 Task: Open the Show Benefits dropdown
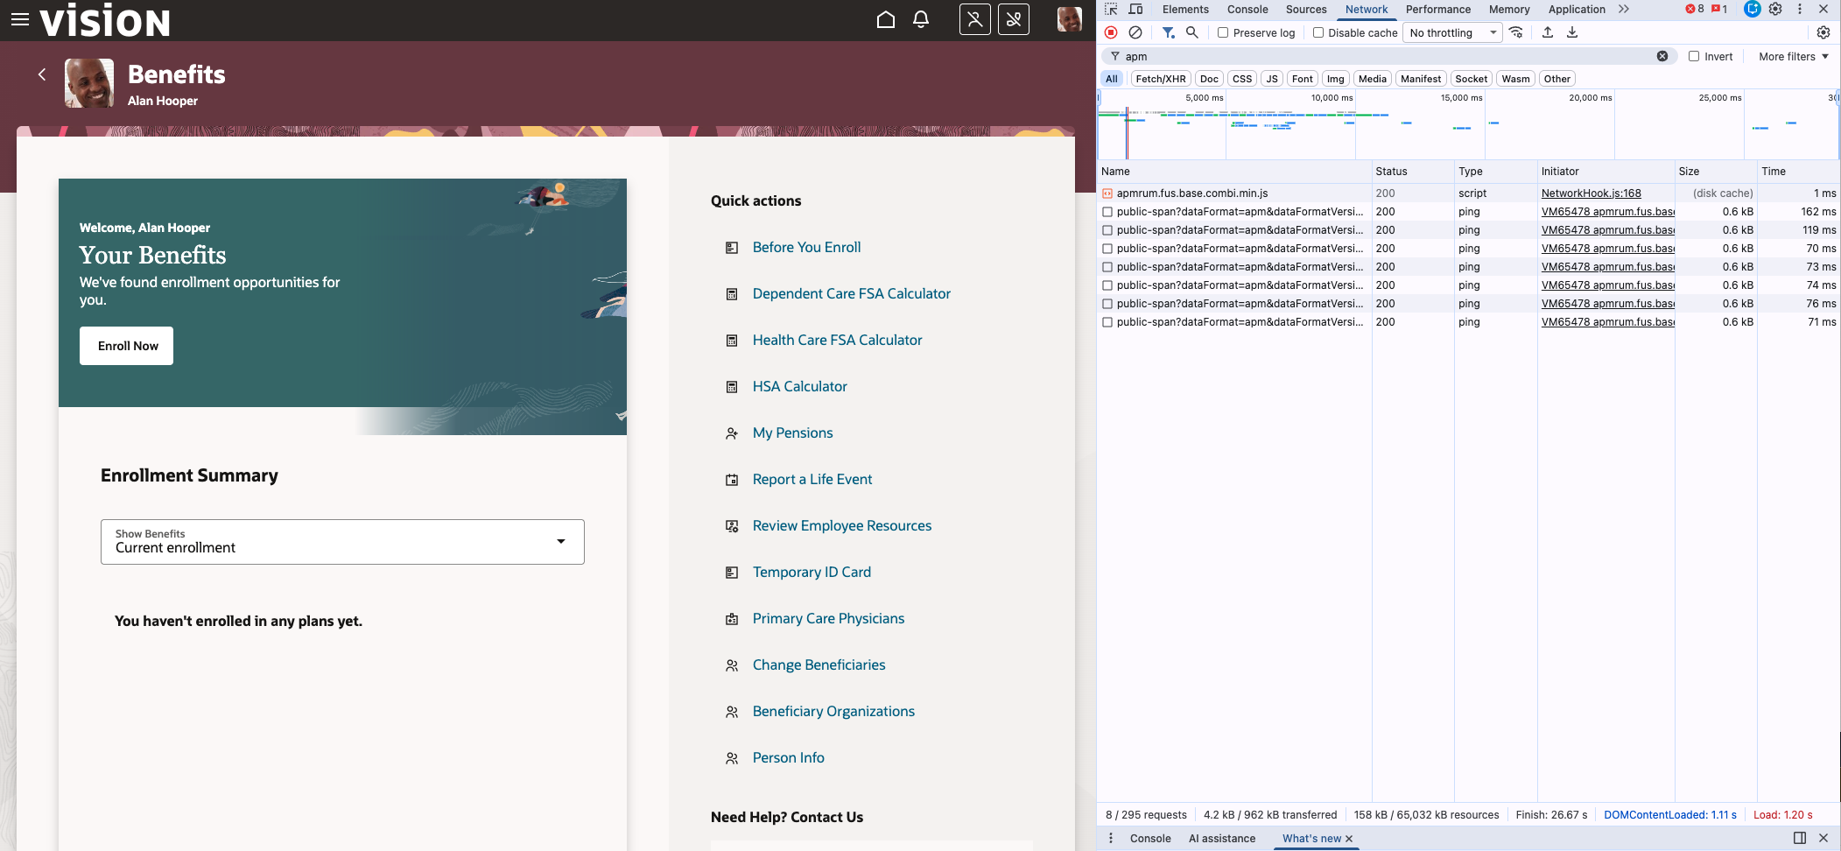point(341,541)
